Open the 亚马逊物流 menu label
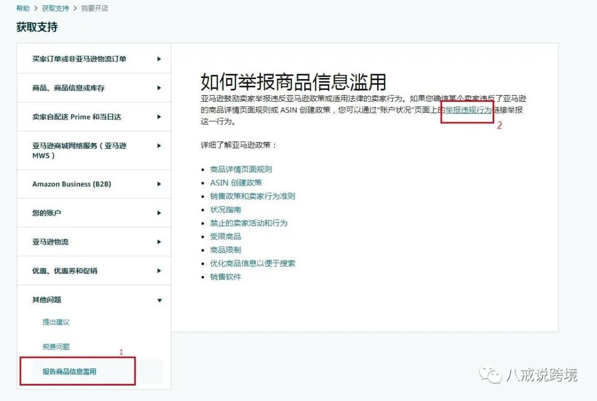Screen dimensions: 597x401 pos(50,242)
